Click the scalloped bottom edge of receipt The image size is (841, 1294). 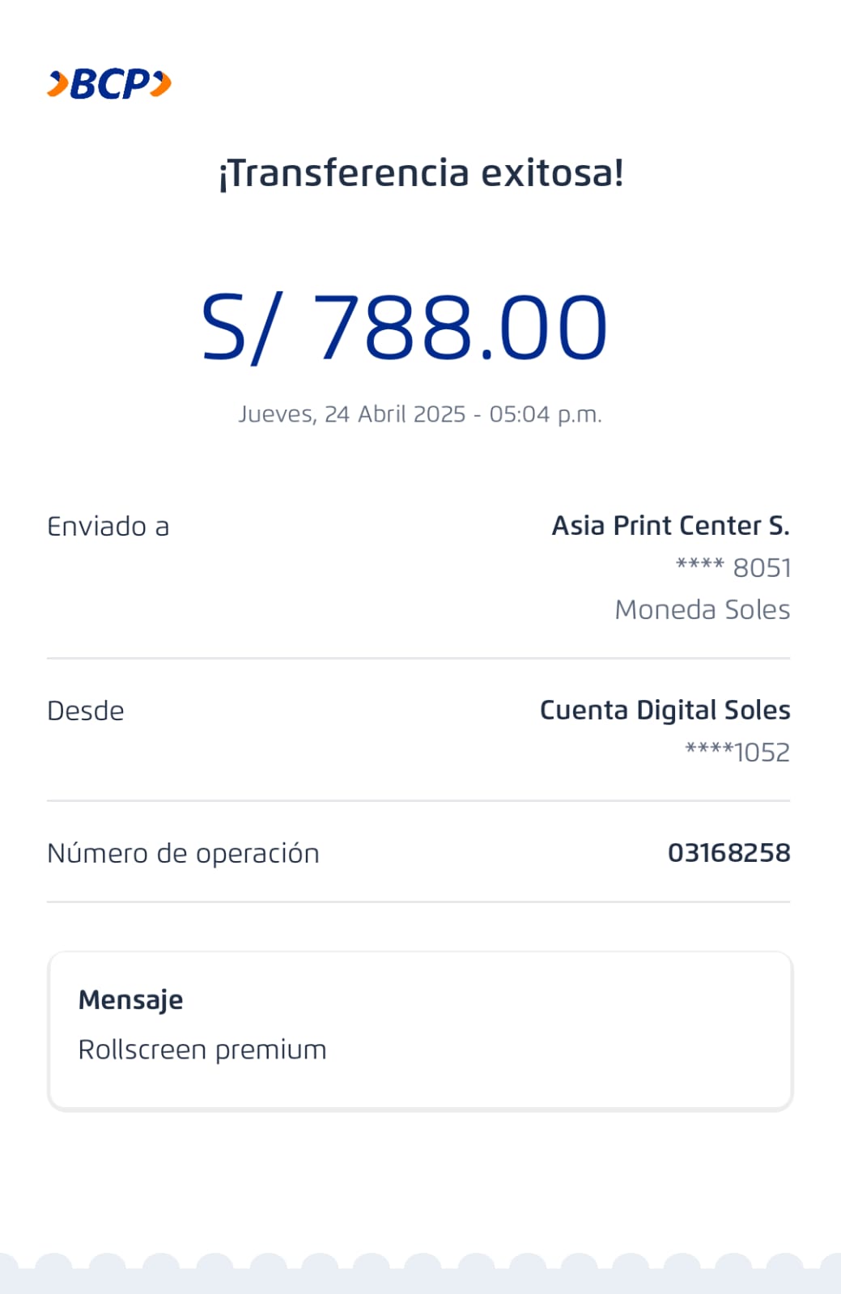click(420, 1274)
